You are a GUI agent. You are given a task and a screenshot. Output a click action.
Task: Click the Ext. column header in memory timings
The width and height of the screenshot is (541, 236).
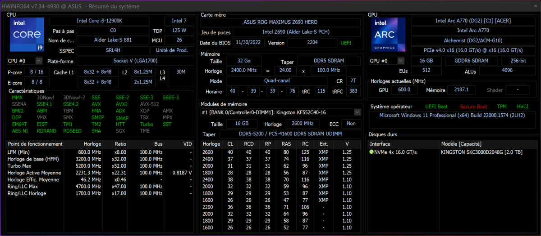tap(324, 144)
